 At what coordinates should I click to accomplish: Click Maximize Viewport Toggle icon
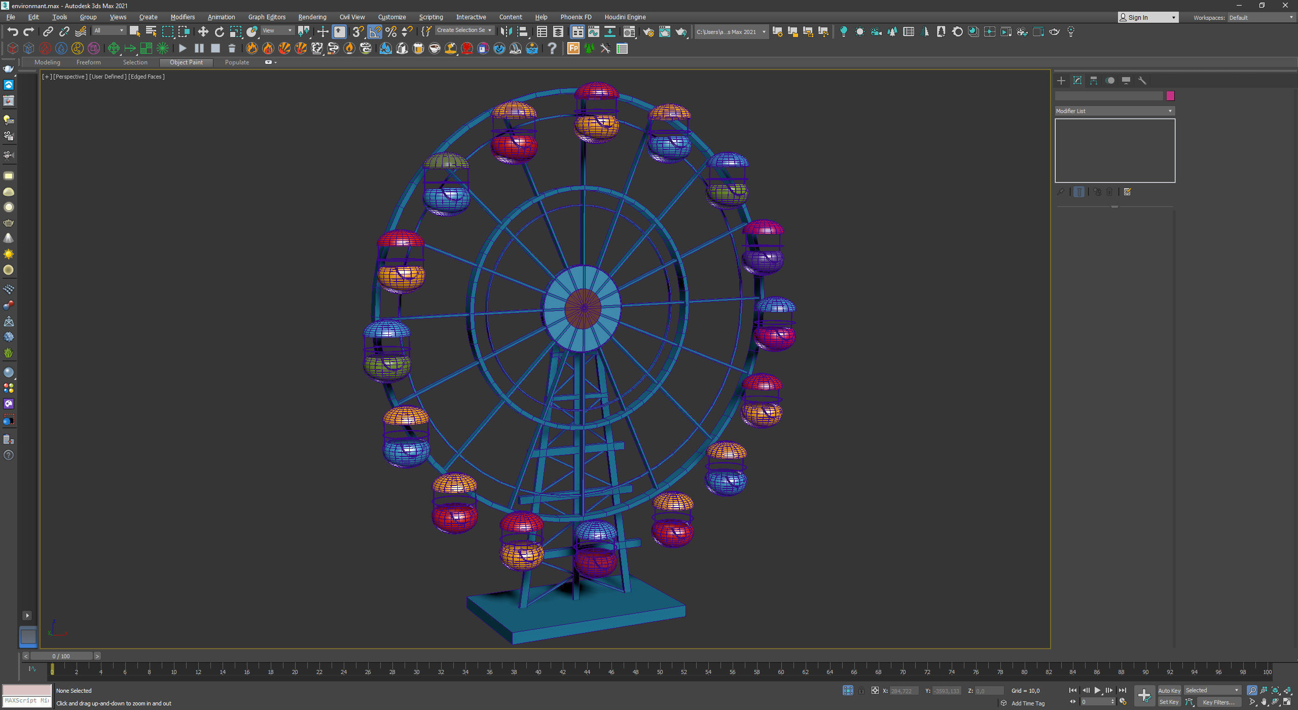tap(1287, 702)
